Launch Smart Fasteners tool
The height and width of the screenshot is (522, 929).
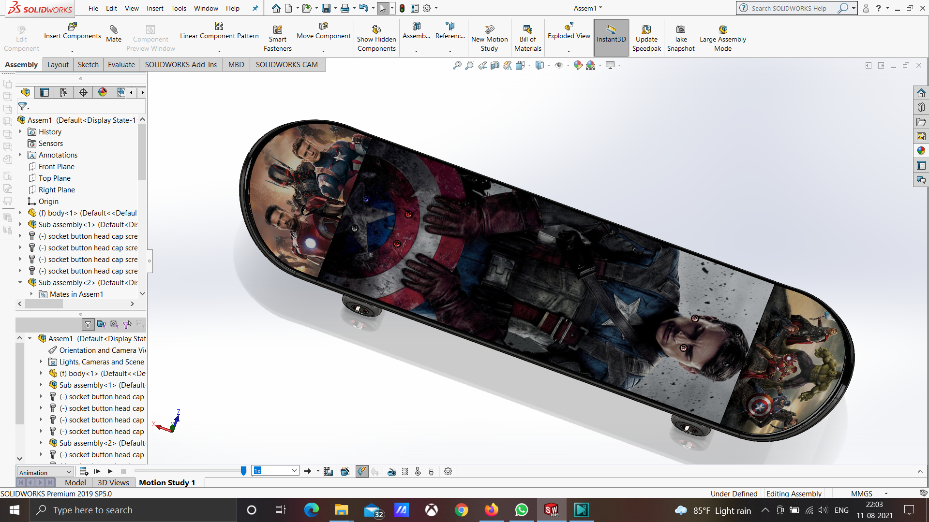point(277,38)
